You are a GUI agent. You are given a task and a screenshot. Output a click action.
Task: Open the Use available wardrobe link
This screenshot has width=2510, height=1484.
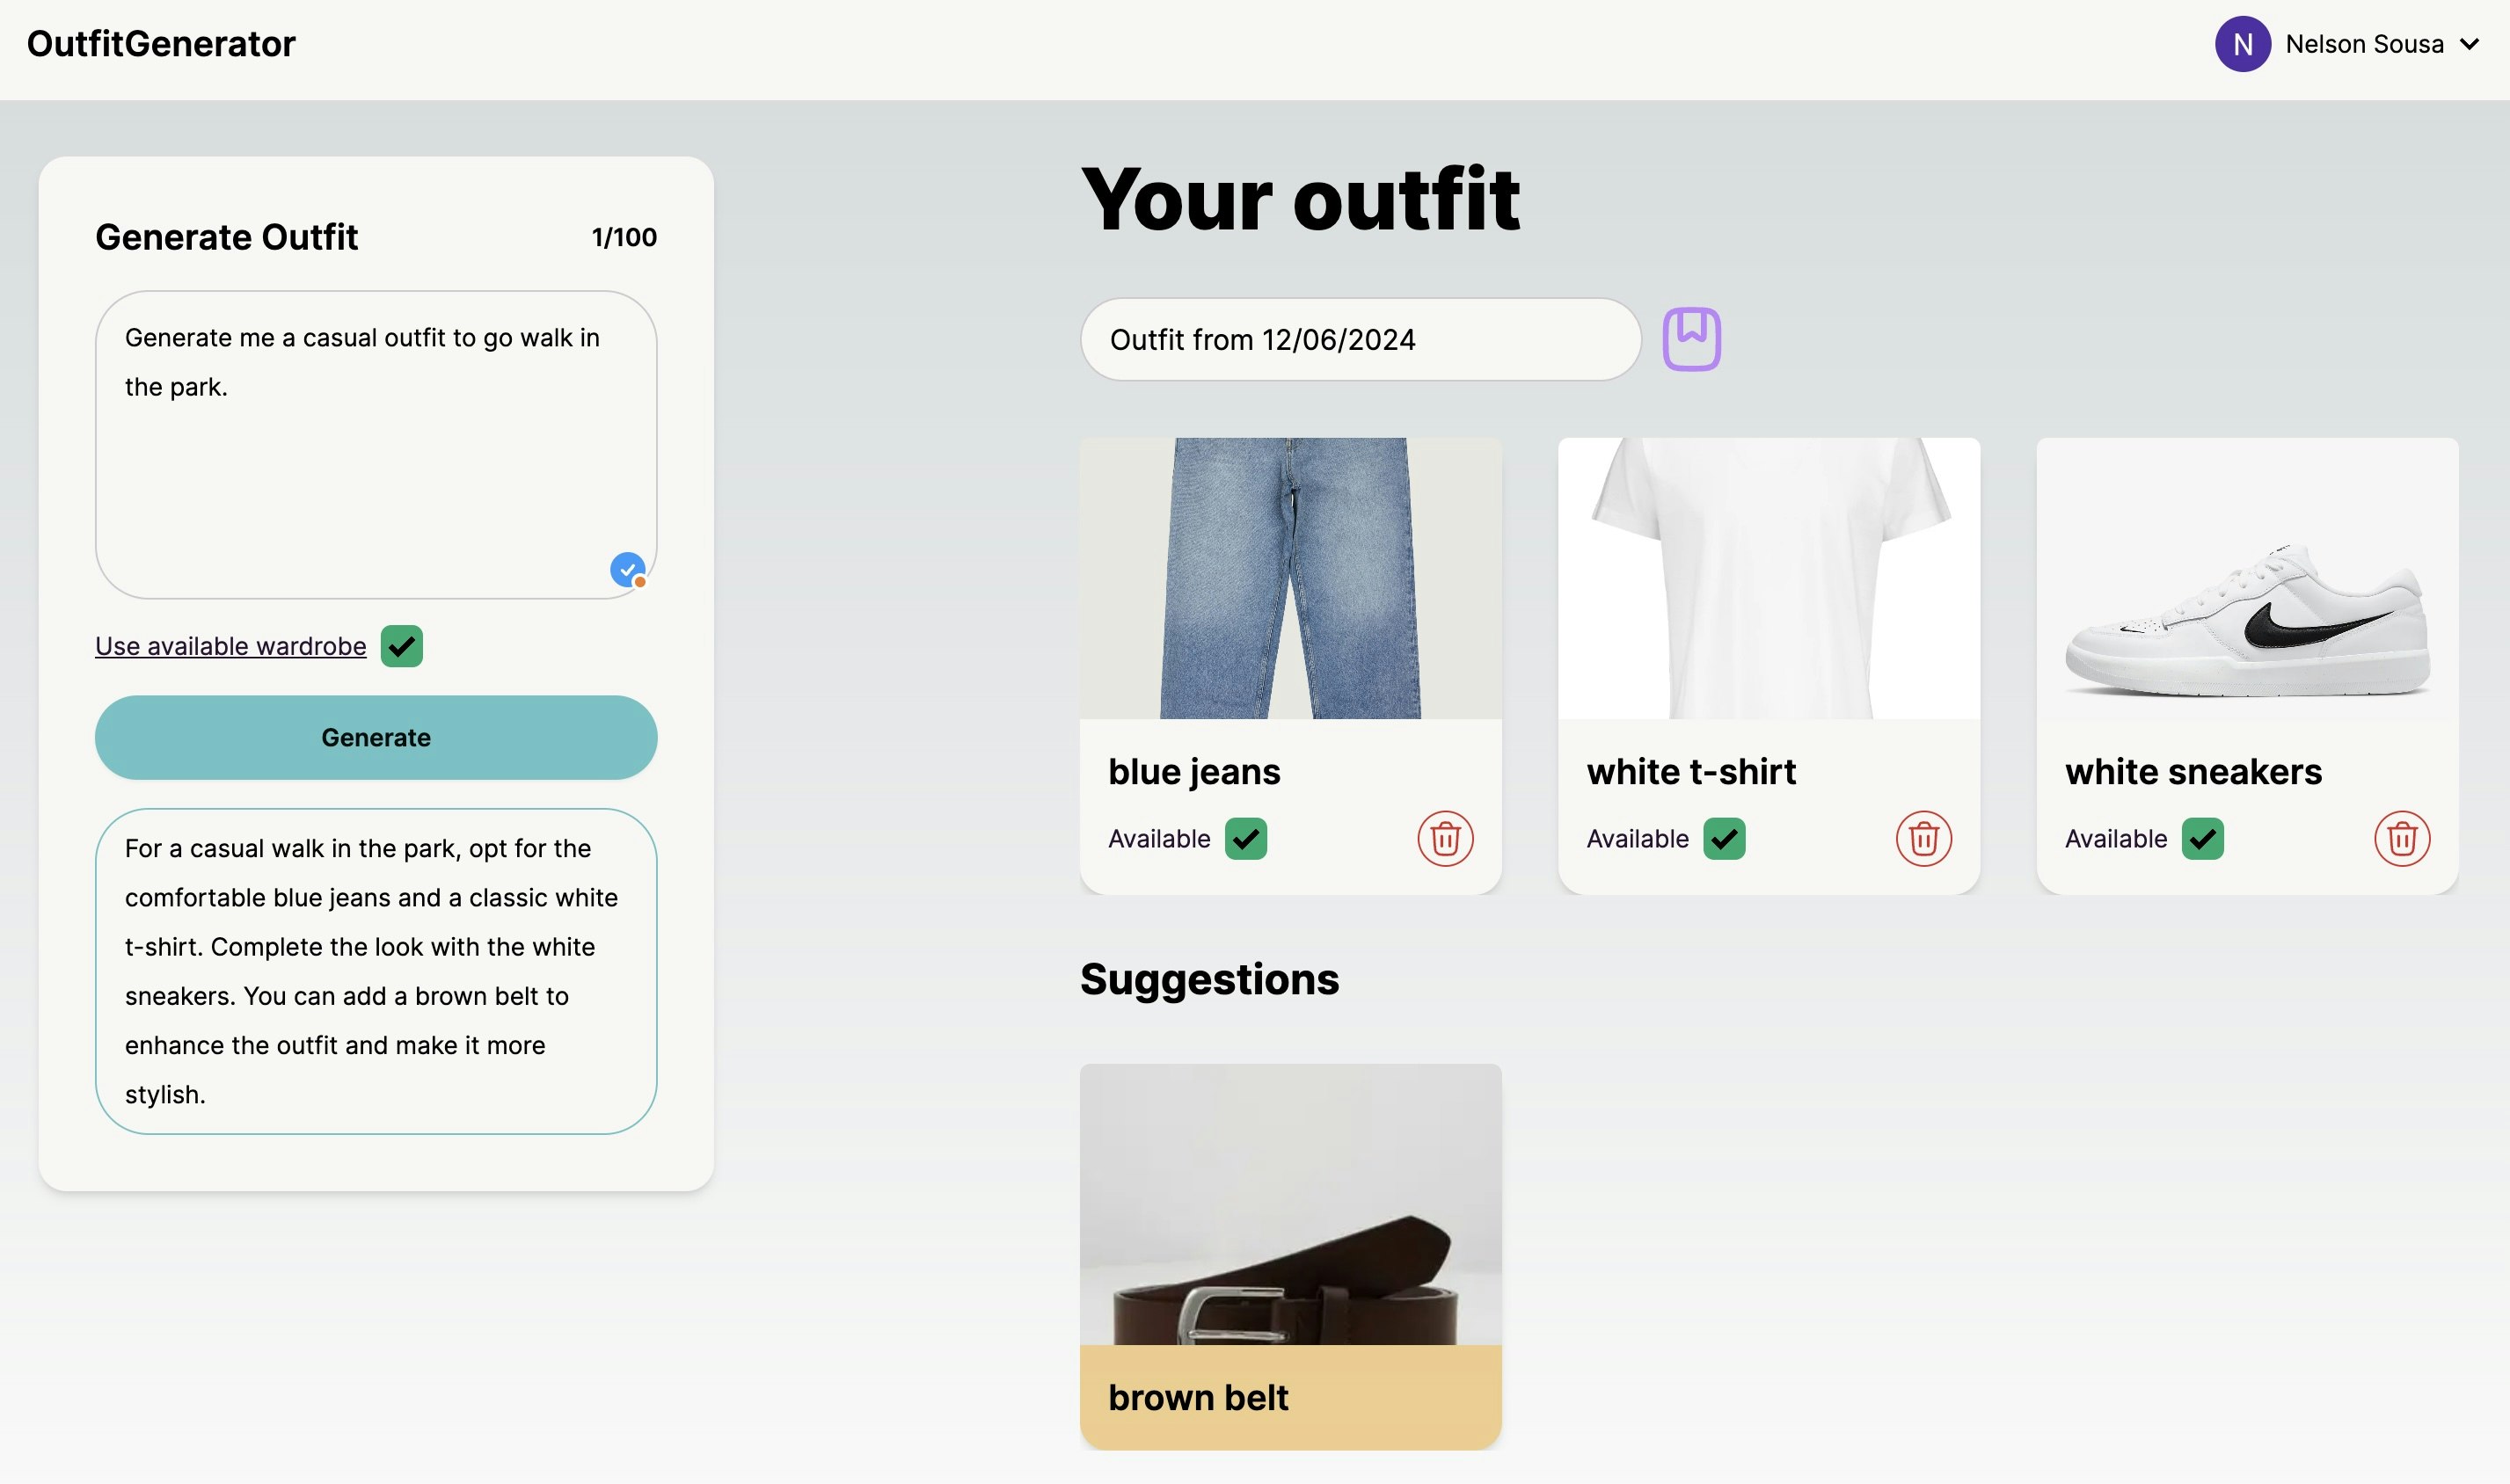231,646
